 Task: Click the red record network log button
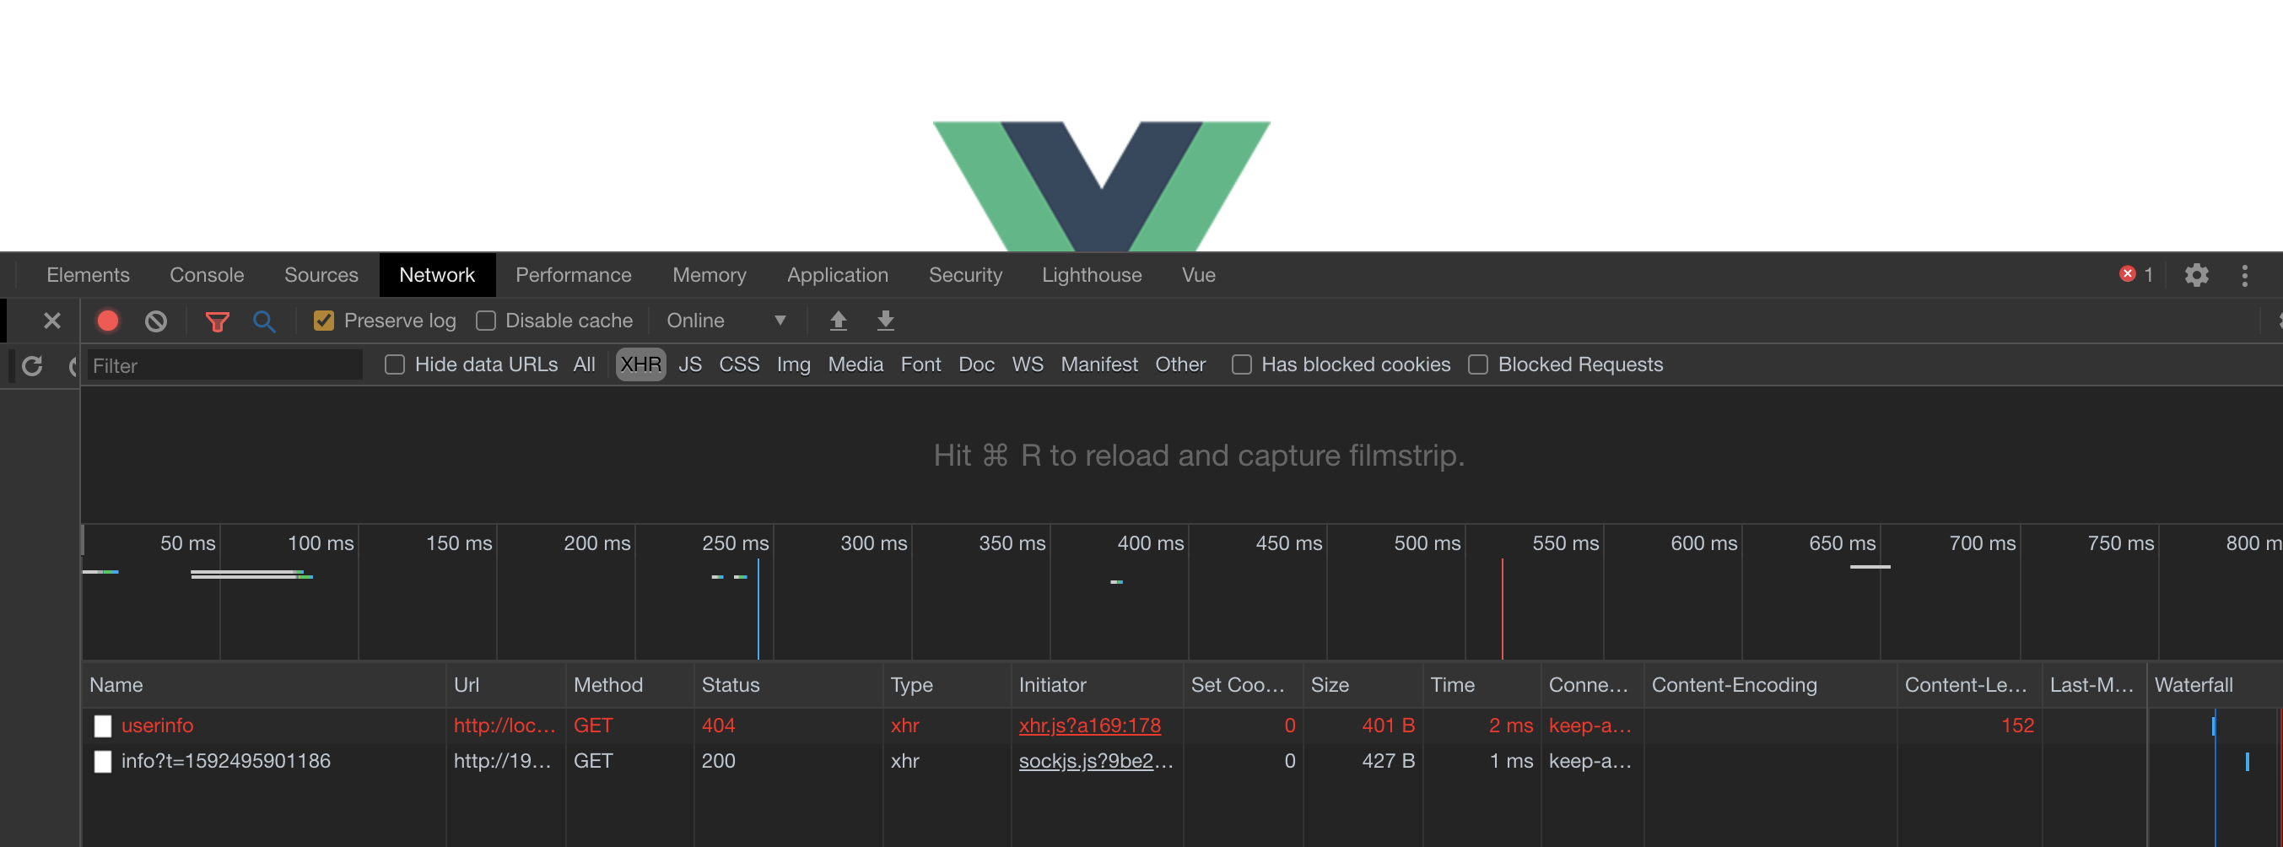point(108,321)
